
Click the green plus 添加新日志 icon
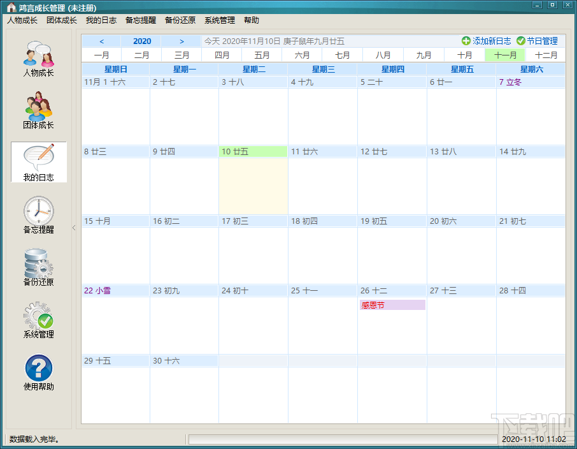coord(466,41)
